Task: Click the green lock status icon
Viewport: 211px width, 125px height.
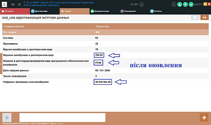Action: 191,4
